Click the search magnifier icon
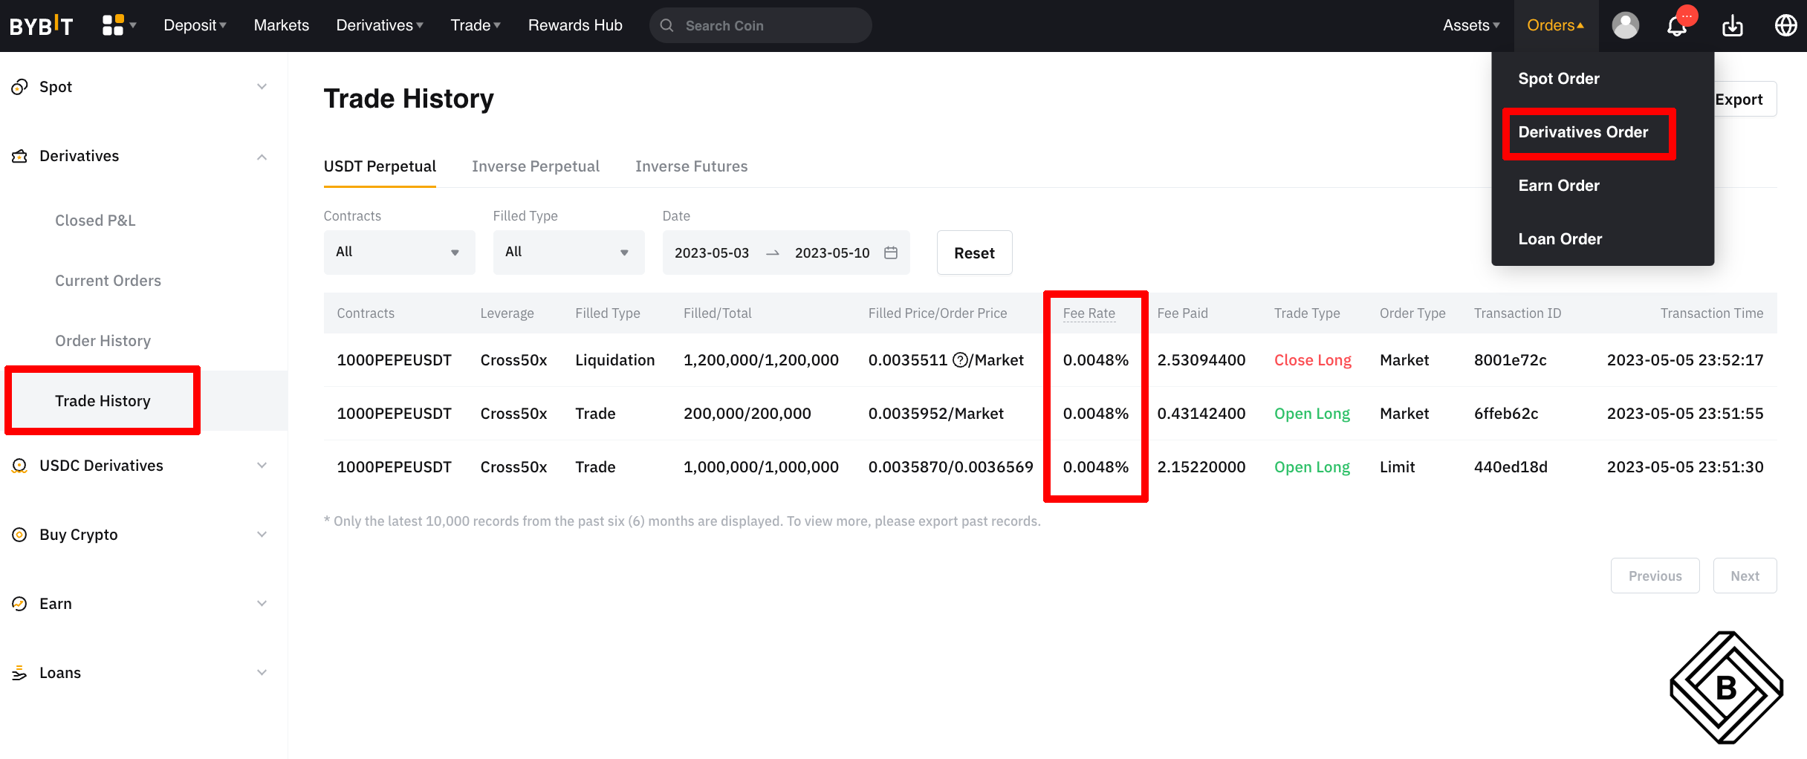 tap(667, 25)
